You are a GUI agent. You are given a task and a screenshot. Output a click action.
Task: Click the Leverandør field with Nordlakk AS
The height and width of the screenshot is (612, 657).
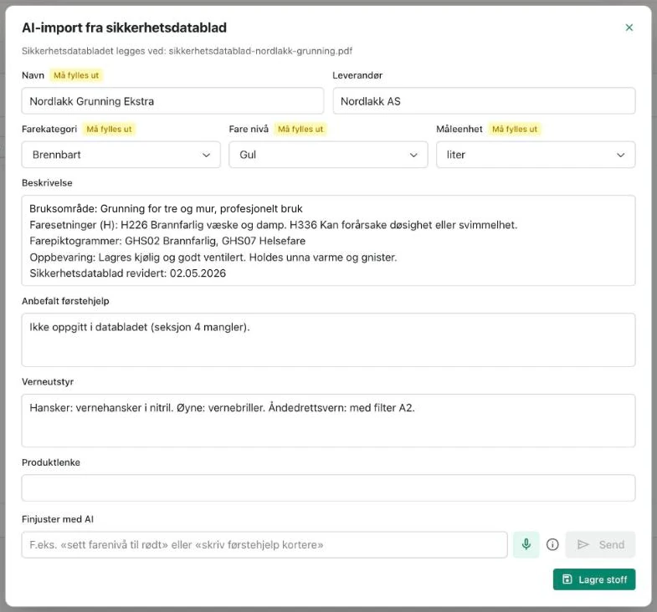point(484,101)
